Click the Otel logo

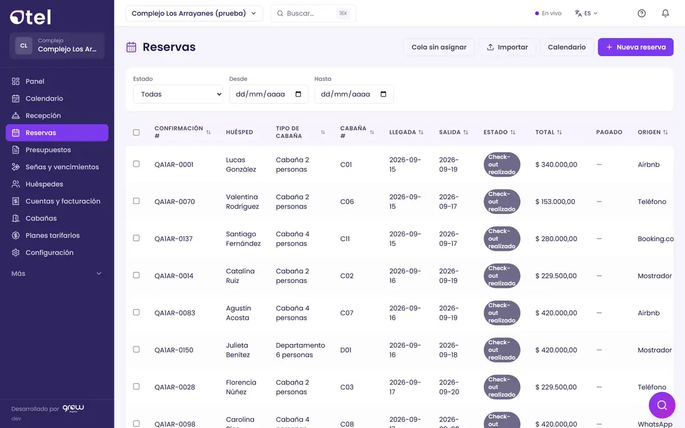[x=31, y=17]
